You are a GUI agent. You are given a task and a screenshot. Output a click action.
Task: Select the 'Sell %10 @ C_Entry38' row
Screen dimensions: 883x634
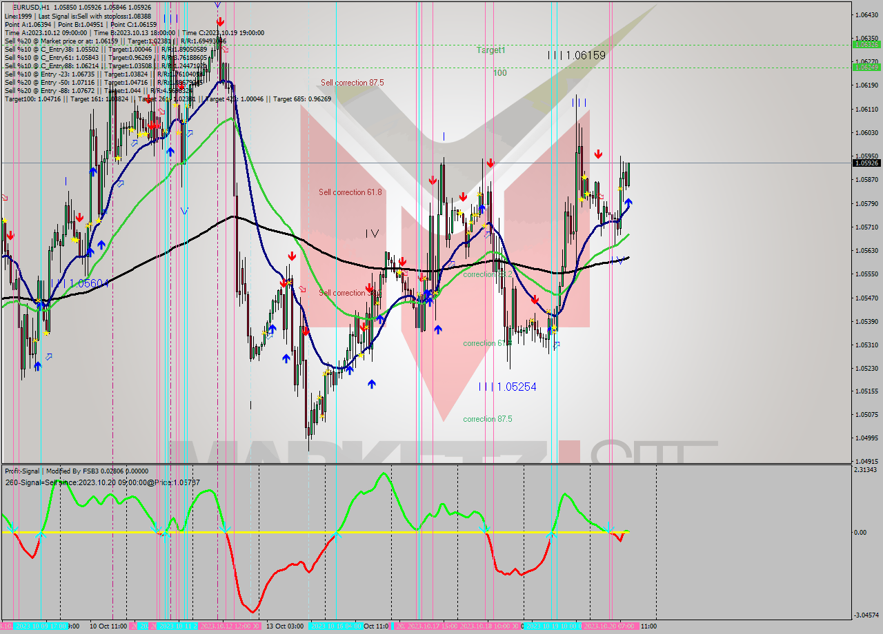pyautogui.click(x=106, y=49)
